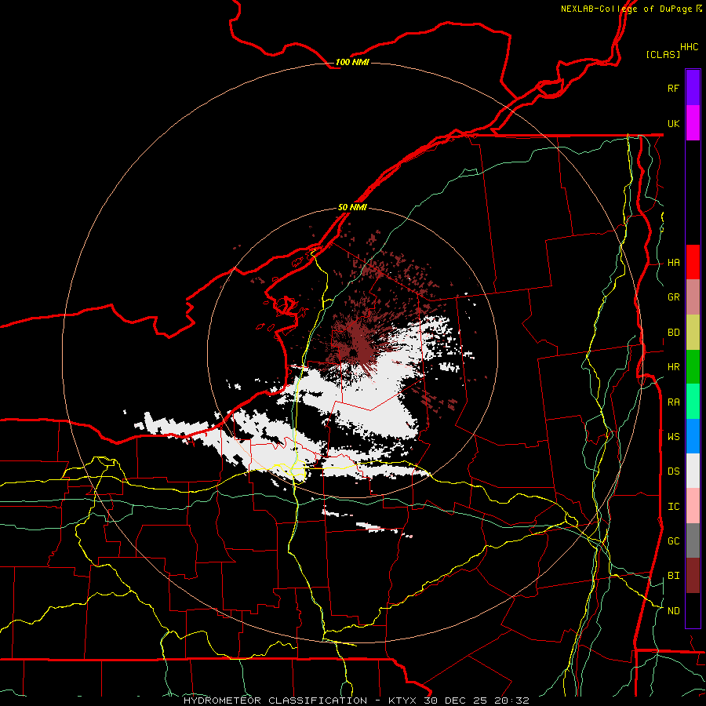Select the GR pink-brown legend swatch
706x706 pixels.
click(x=693, y=297)
